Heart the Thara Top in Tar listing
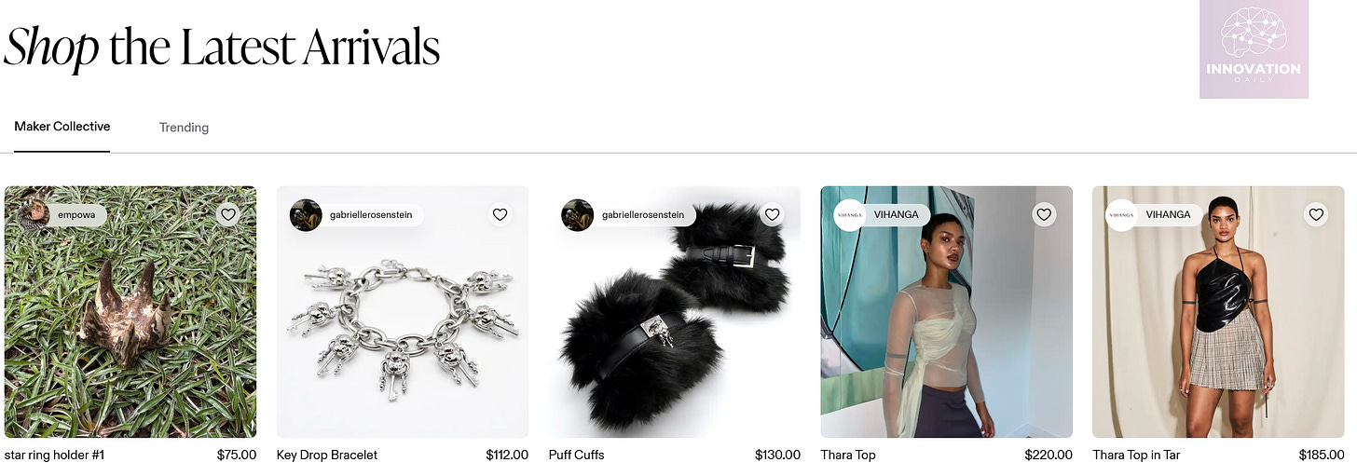1357x476 pixels. [x=1316, y=214]
